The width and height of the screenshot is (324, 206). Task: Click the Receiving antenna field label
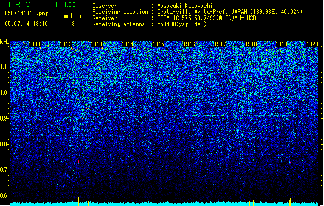[x=118, y=24]
